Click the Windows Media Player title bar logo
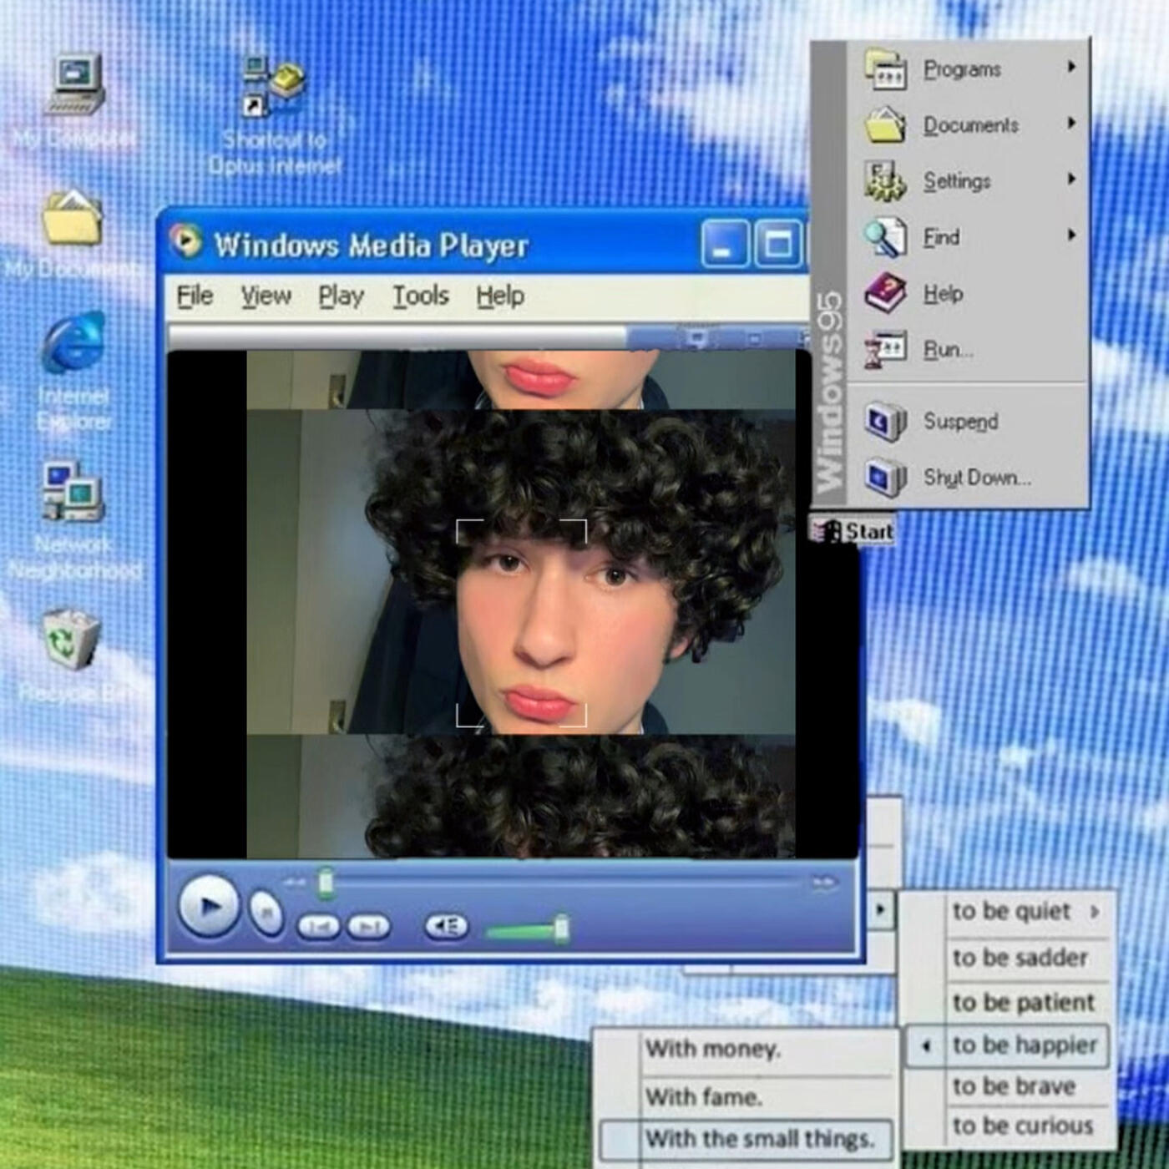1169x1169 pixels. click(x=186, y=242)
